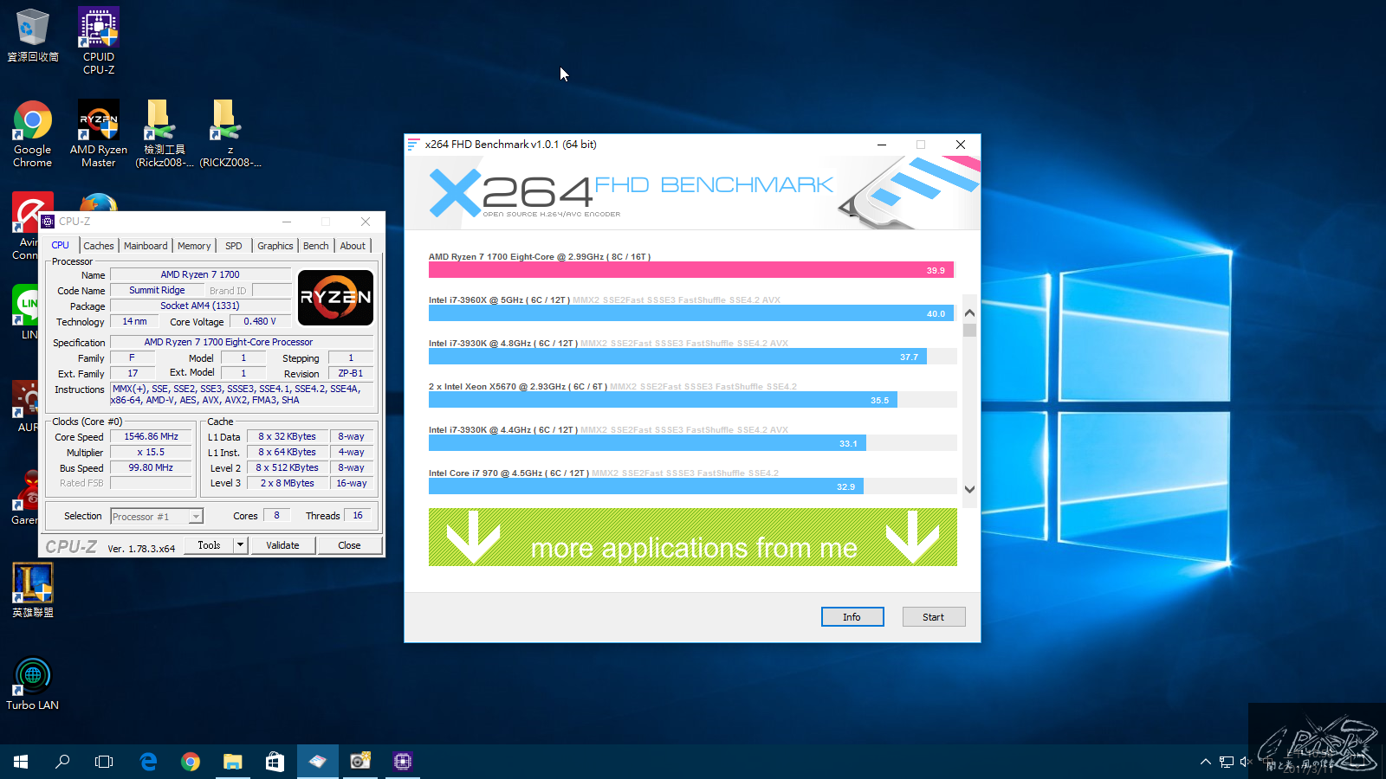This screenshot has height=779, width=1386.
Task: Click the Ryzen logo in CPU-Z
Action: (x=335, y=298)
